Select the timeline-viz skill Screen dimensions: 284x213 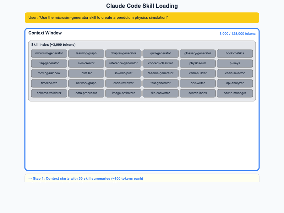pos(49,83)
